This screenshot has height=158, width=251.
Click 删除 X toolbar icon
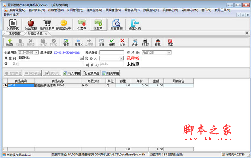(31, 43)
